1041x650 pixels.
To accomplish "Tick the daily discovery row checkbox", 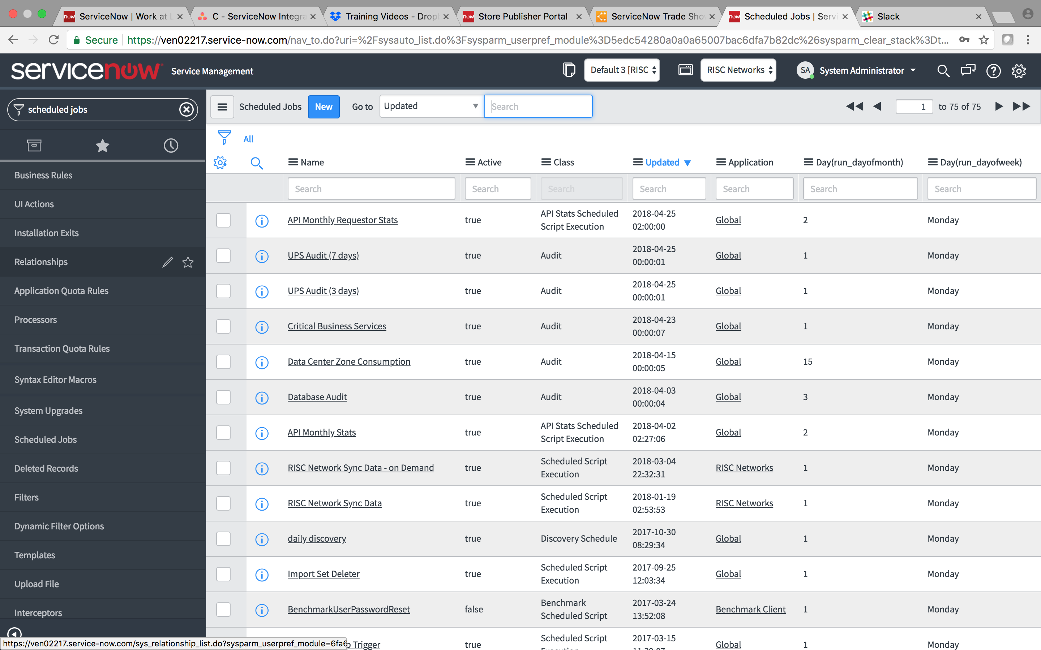I will (x=223, y=538).
